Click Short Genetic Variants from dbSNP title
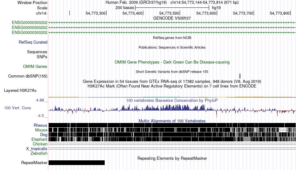Image resolution: width=296 pixels, height=170 pixels. tap(172, 72)
